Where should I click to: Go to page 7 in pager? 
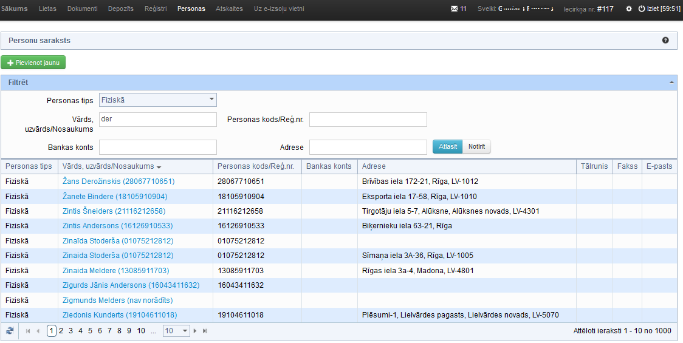click(x=109, y=331)
